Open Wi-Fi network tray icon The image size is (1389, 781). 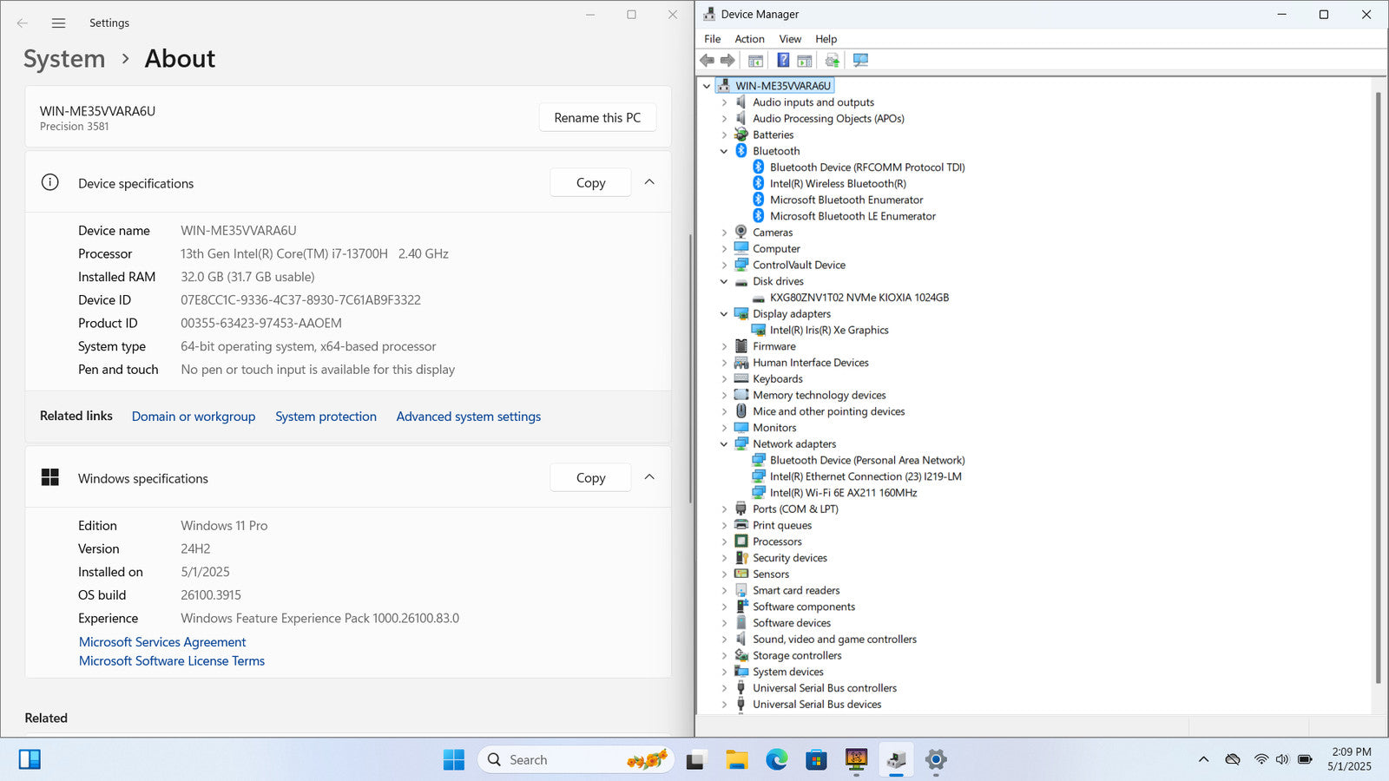point(1261,759)
